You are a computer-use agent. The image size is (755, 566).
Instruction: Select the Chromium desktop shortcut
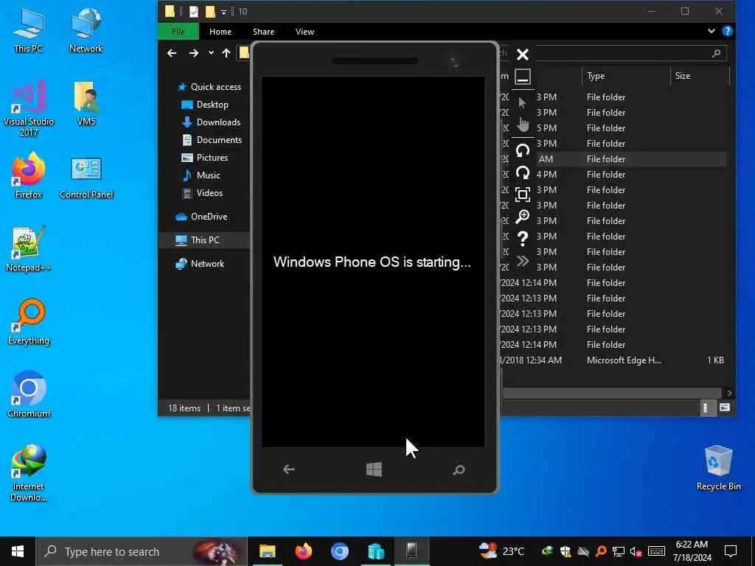(x=29, y=395)
